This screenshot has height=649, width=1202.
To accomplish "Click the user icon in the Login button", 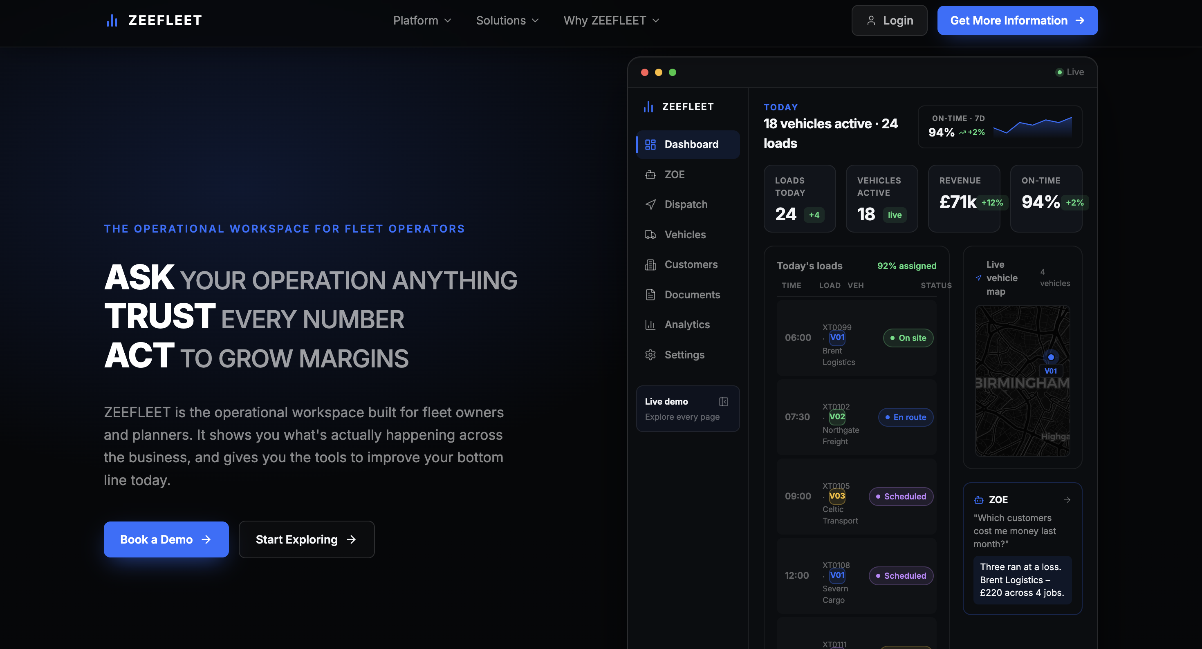I will (871, 20).
